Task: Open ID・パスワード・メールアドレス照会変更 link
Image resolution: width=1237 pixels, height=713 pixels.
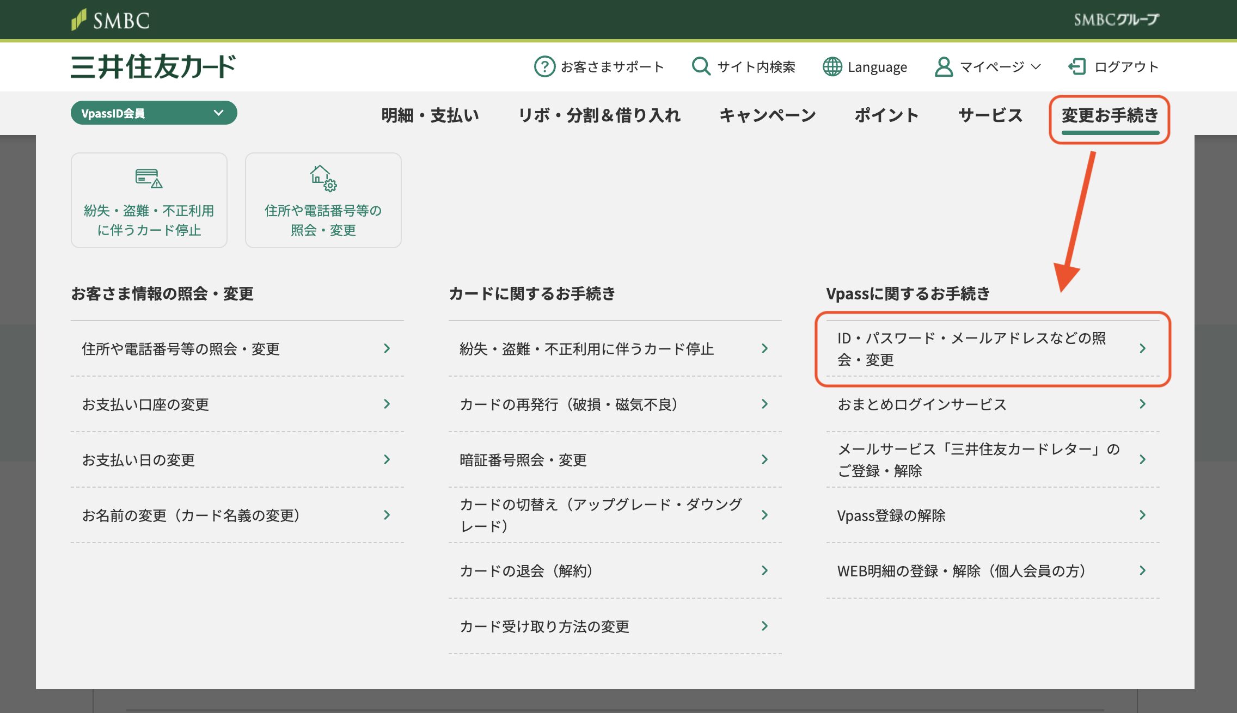Action: click(x=971, y=348)
